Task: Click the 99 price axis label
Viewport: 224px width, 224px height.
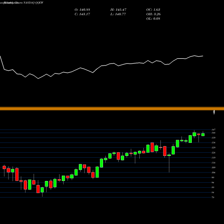Action: tap(213, 177)
